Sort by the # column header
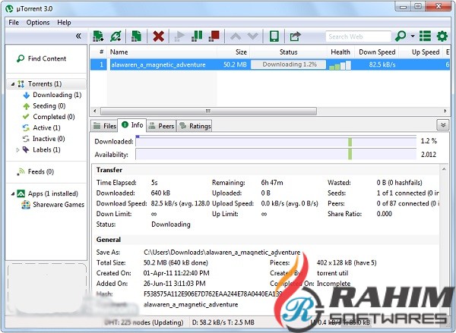Screen dimensions: 456x333 [99, 52]
